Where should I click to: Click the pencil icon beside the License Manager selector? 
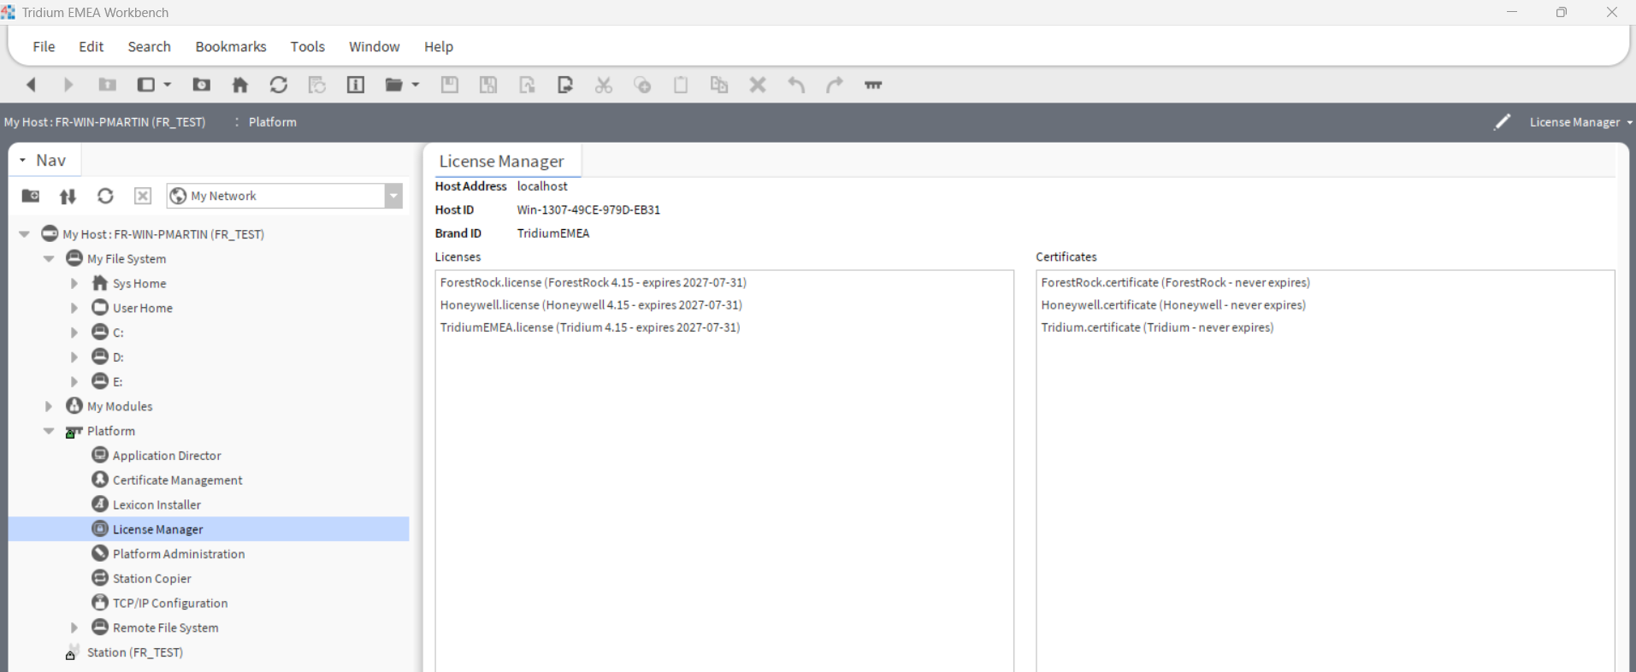click(1503, 122)
